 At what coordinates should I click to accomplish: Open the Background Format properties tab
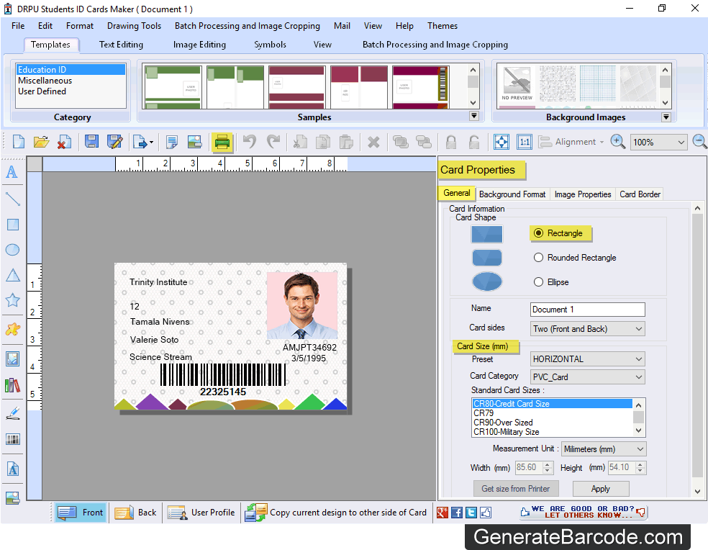point(512,194)
